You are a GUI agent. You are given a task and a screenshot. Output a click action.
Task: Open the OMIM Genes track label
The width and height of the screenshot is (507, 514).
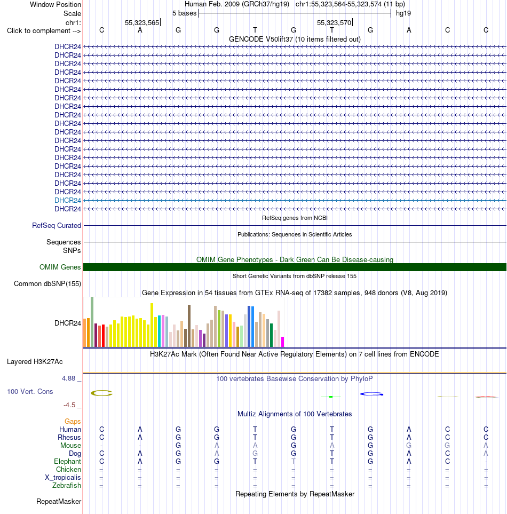tap(60, 267)
